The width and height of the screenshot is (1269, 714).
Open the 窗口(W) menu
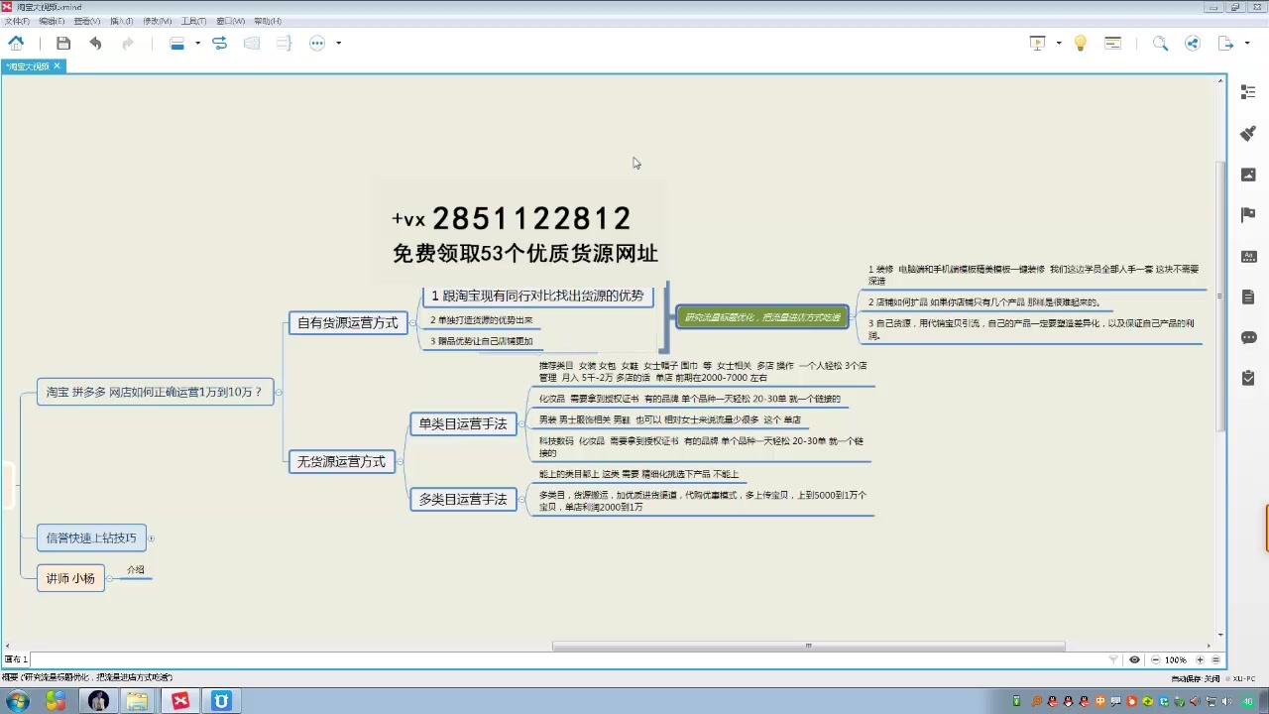[x=230, y=21]
